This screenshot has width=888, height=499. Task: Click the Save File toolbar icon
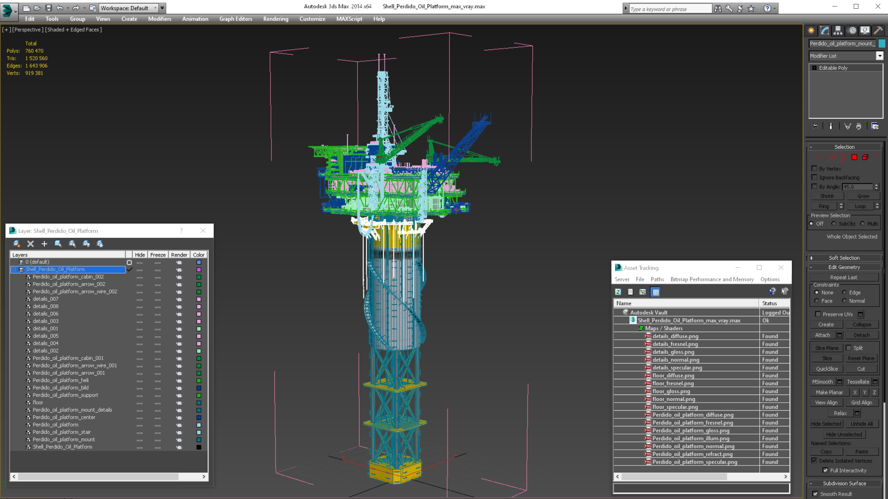49,8
